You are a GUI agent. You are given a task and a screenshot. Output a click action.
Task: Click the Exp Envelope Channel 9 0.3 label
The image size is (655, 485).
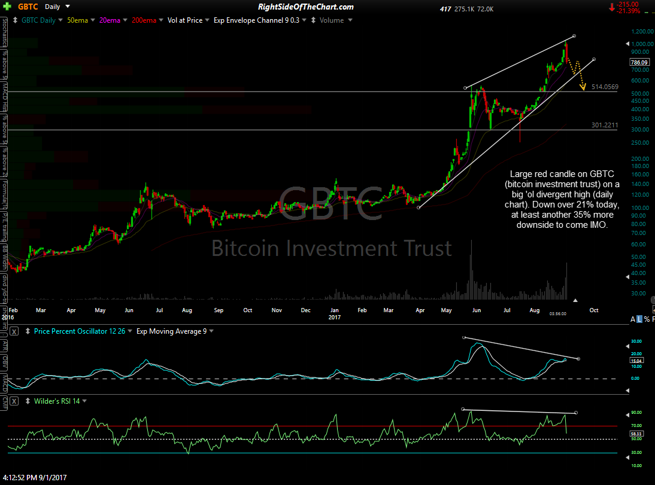(259, 20)
